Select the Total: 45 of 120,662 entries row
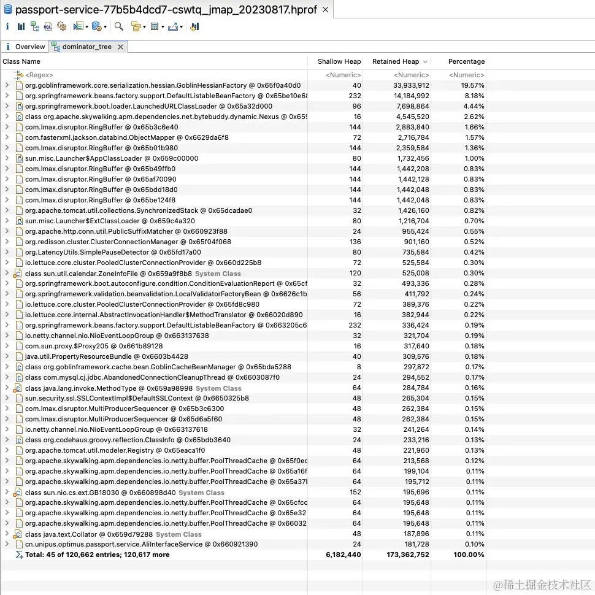This screenshot has width=595, height=595. tap(244, 555)
